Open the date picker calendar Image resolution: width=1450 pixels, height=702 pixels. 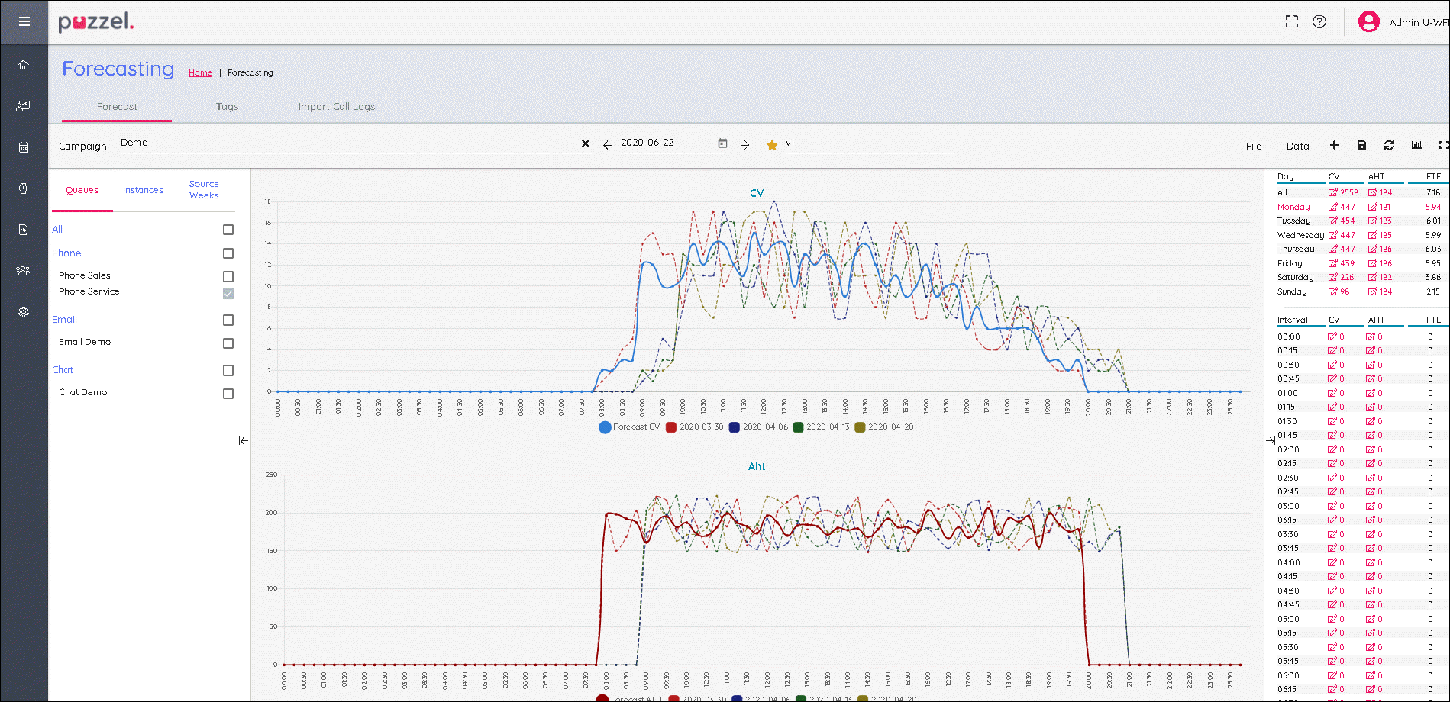[x=722, y=143]
